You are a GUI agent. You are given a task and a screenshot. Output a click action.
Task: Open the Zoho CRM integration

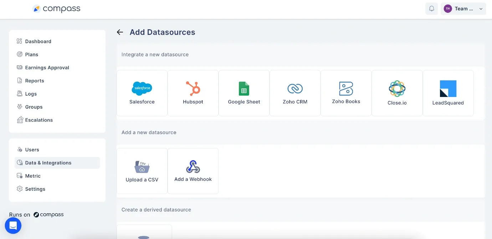tap(295, 88)
